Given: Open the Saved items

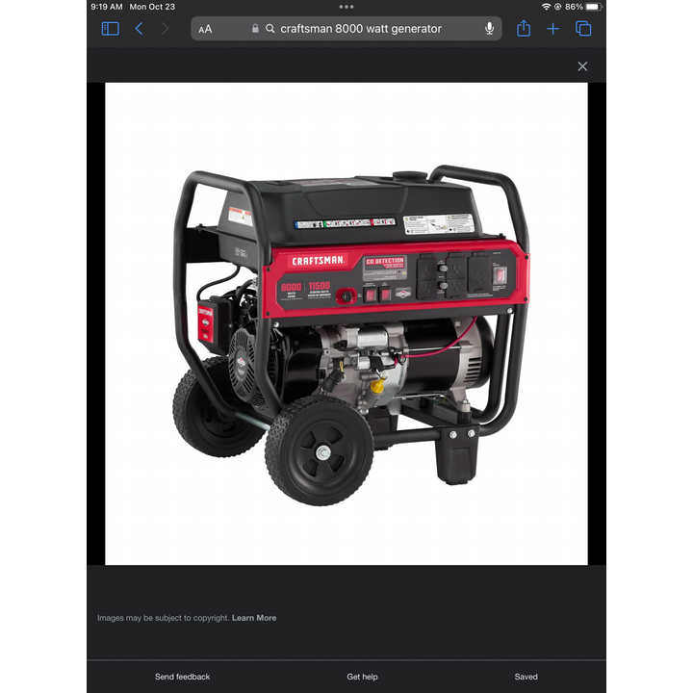Looking at the screenshot, I should pyautogui.click(x=526, y=677).
